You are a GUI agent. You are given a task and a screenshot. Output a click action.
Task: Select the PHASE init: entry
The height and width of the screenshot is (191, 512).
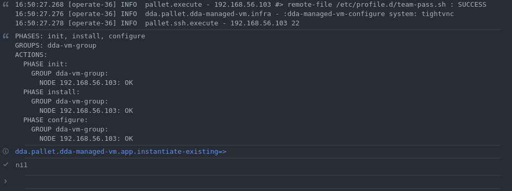point(45,64)
